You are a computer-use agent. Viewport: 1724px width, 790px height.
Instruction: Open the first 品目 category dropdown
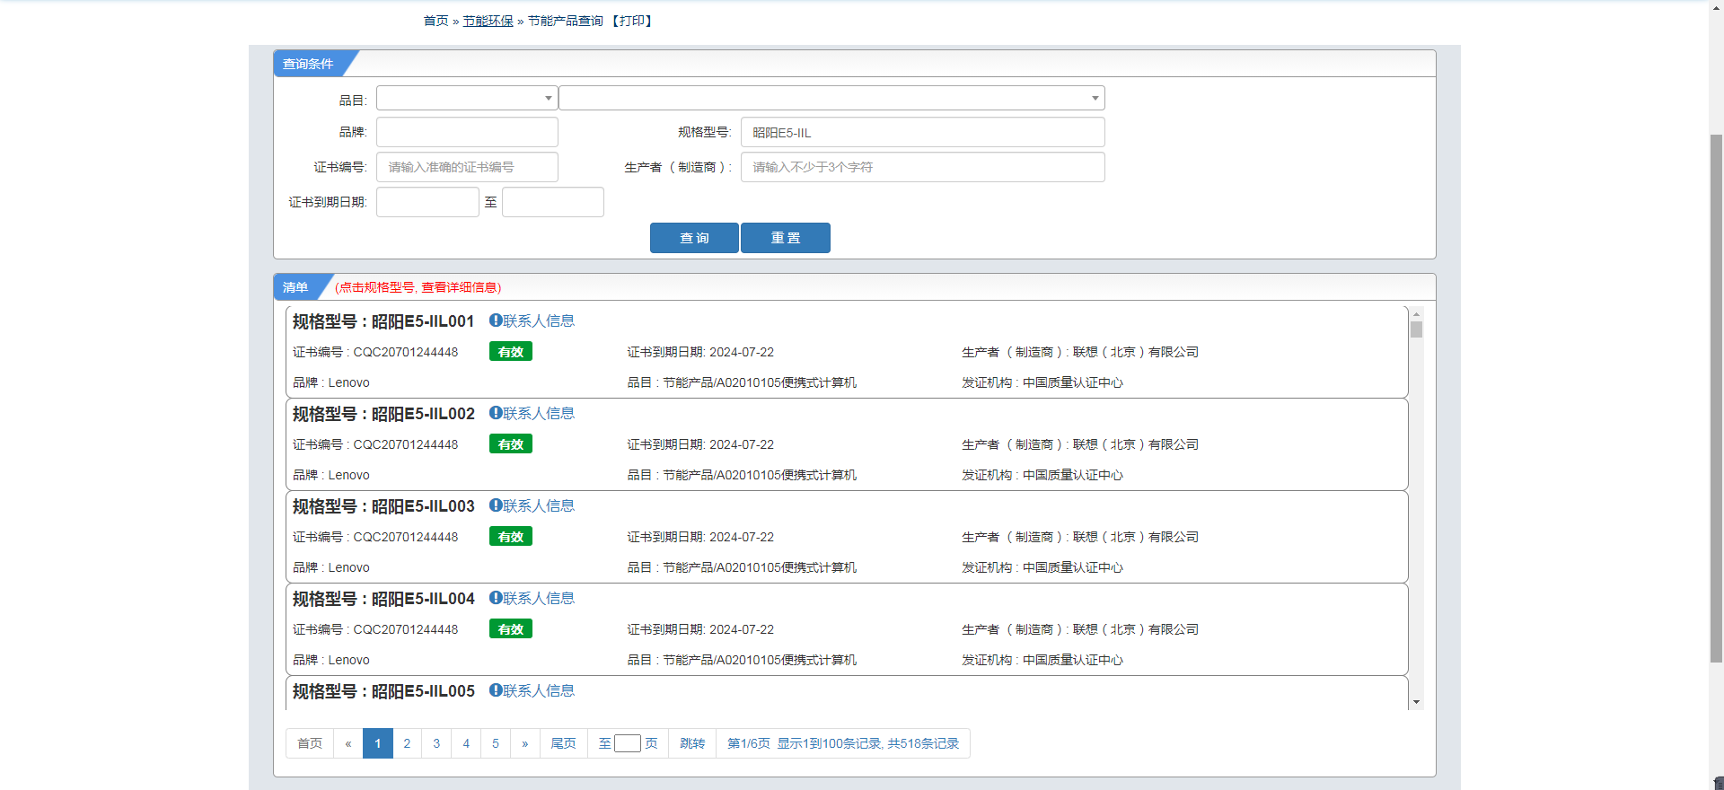point(467,98)
